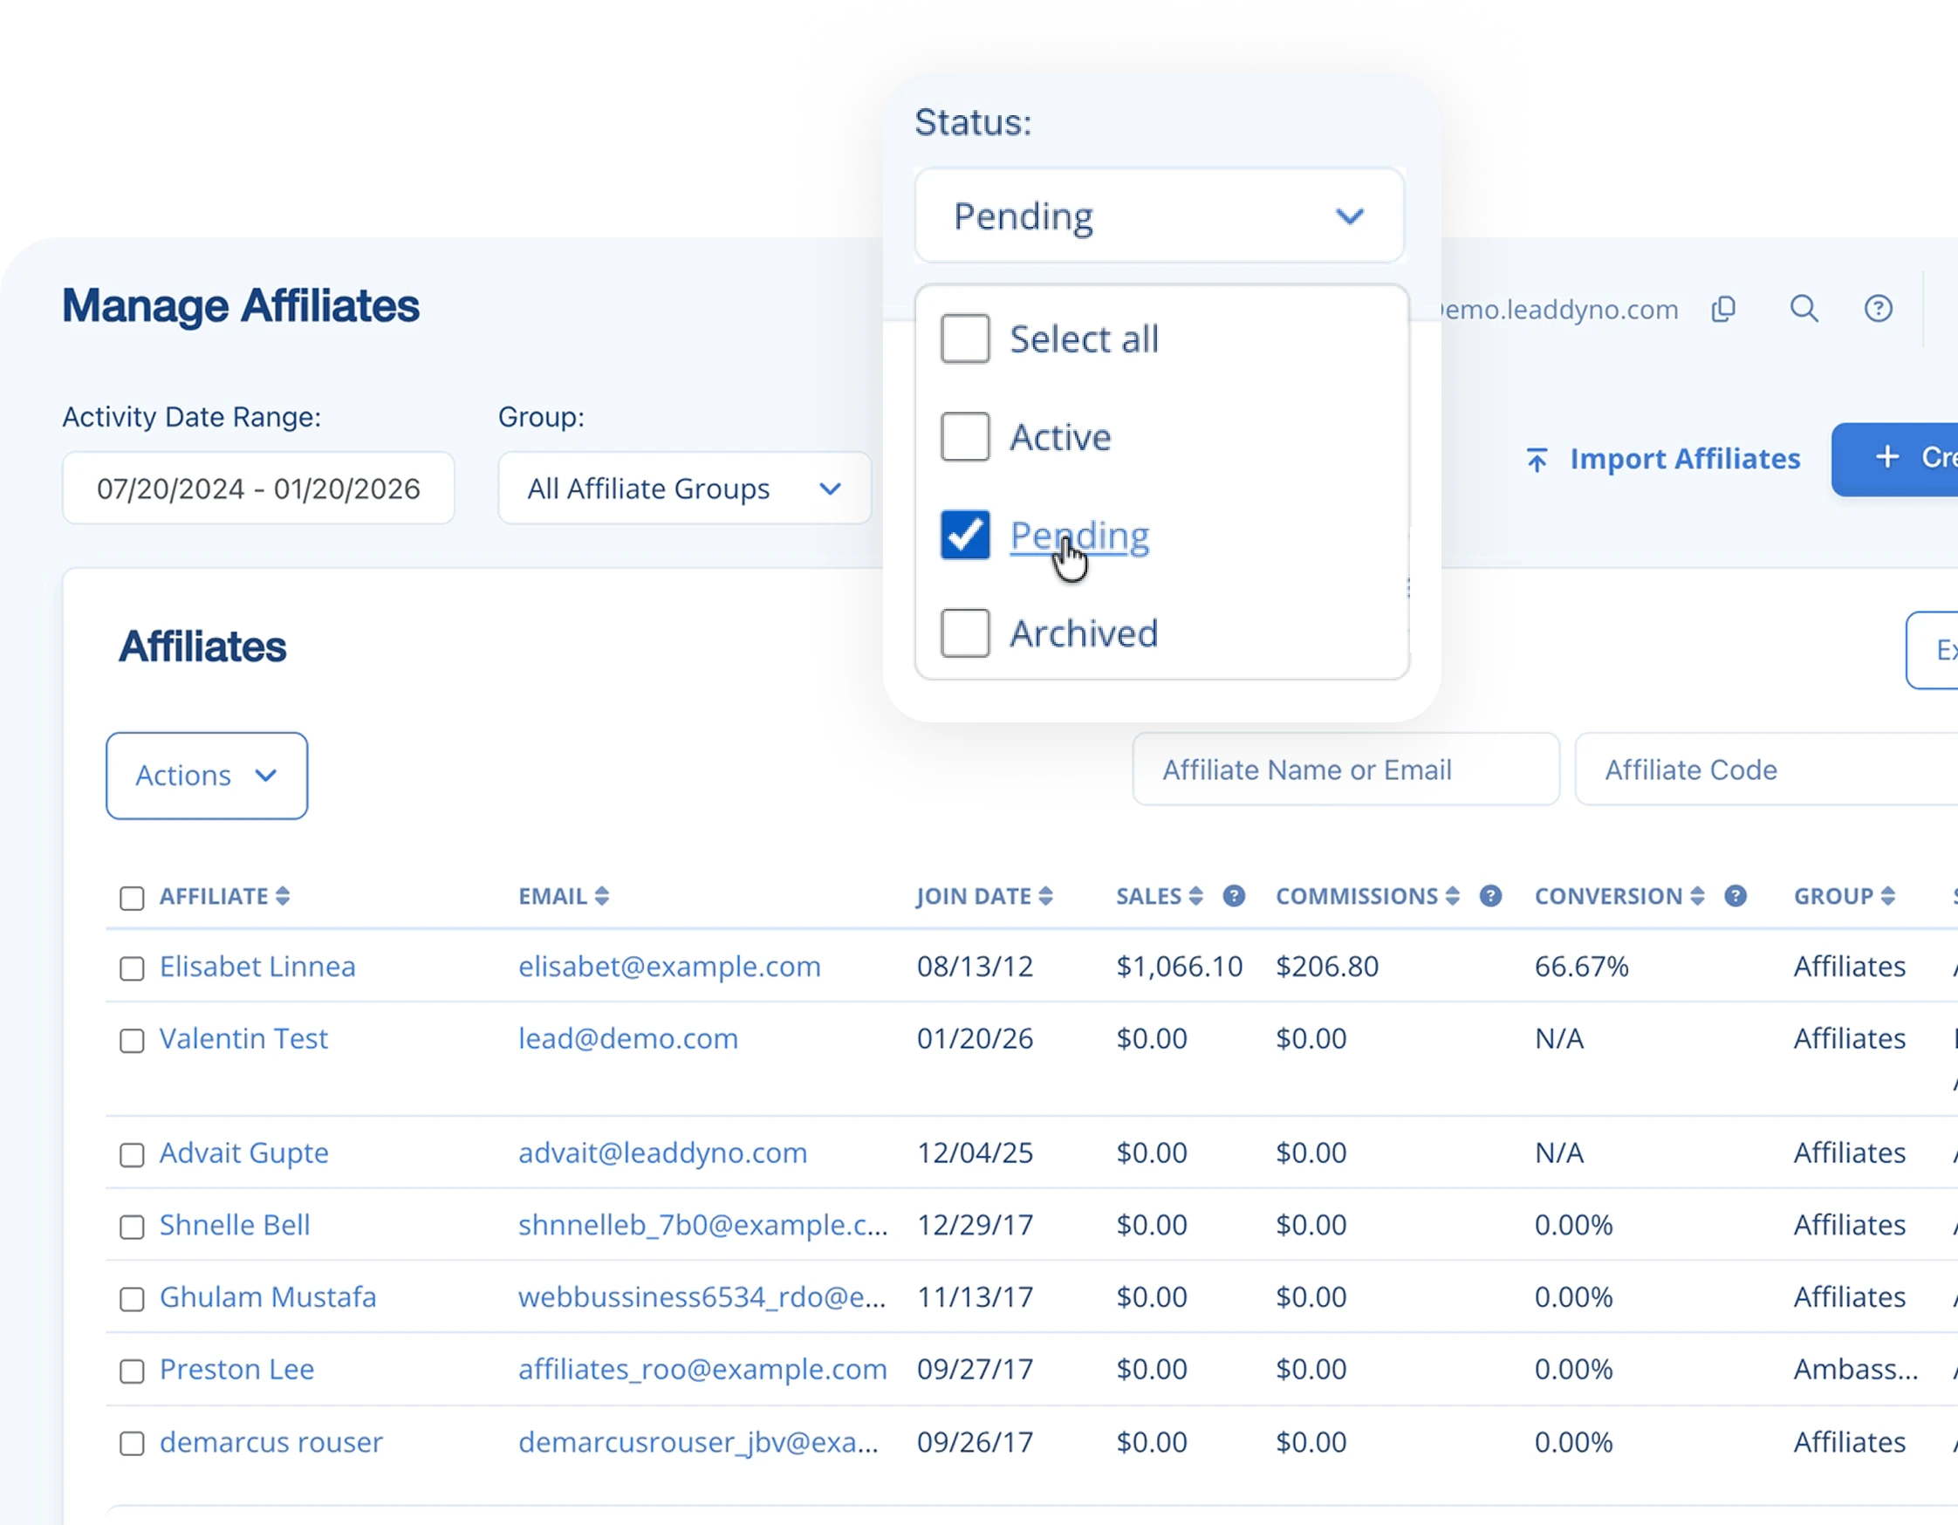Sort by Sales column arrows
1958x1525 pixels.
(x=1195, y=897)
